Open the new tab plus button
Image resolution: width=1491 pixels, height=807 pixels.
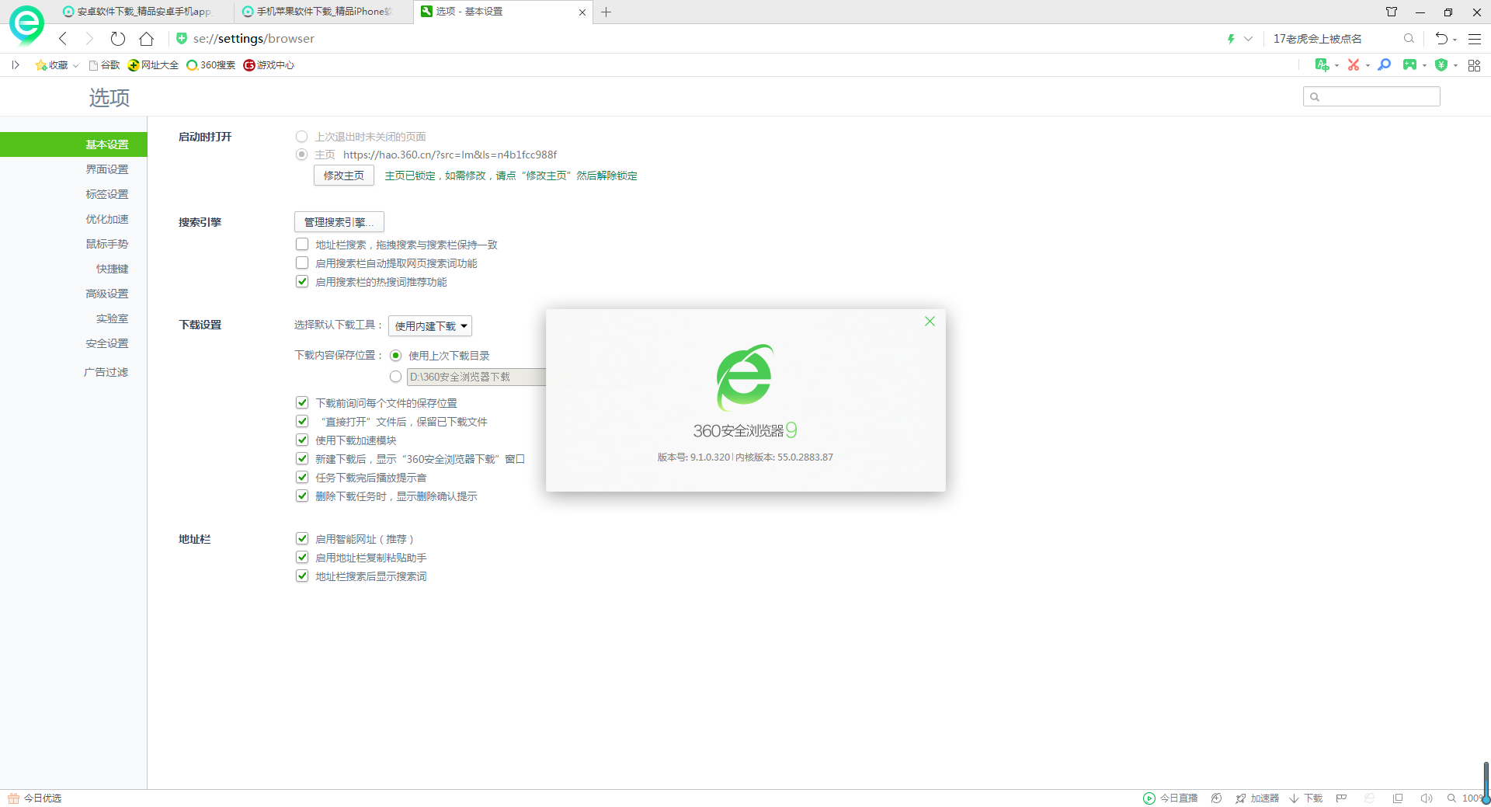click(606, 12)
